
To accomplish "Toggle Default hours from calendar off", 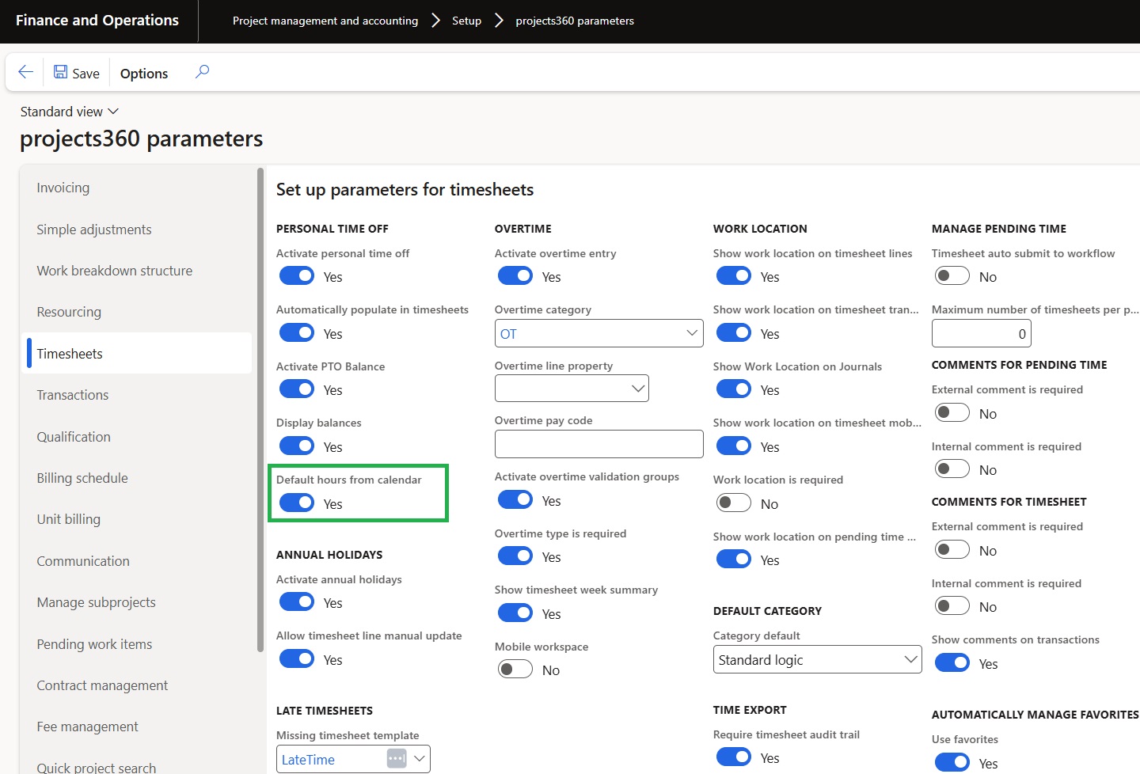I will click(x=297, y=503).
